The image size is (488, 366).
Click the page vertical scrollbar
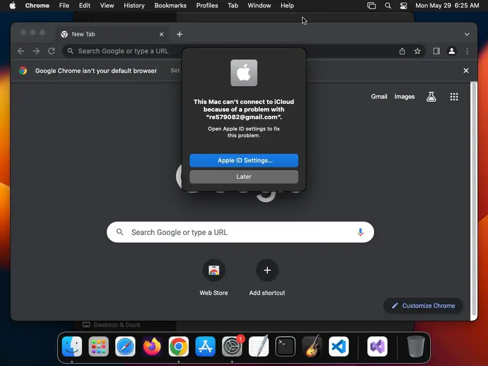point(474,199)
